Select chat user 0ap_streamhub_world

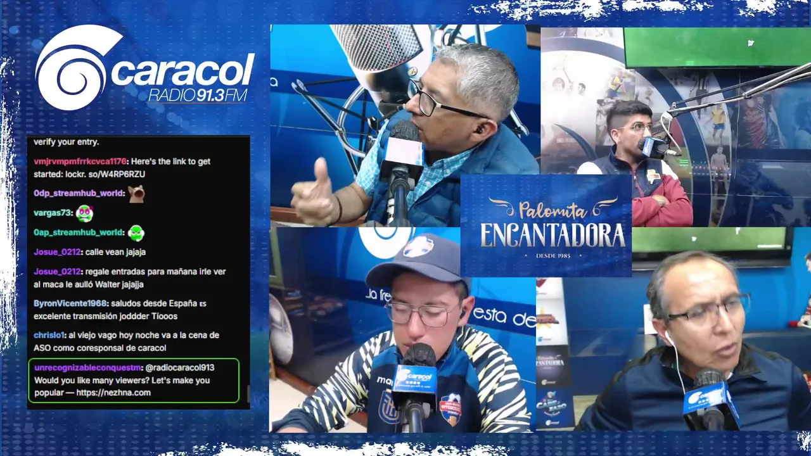pos(79,232)
